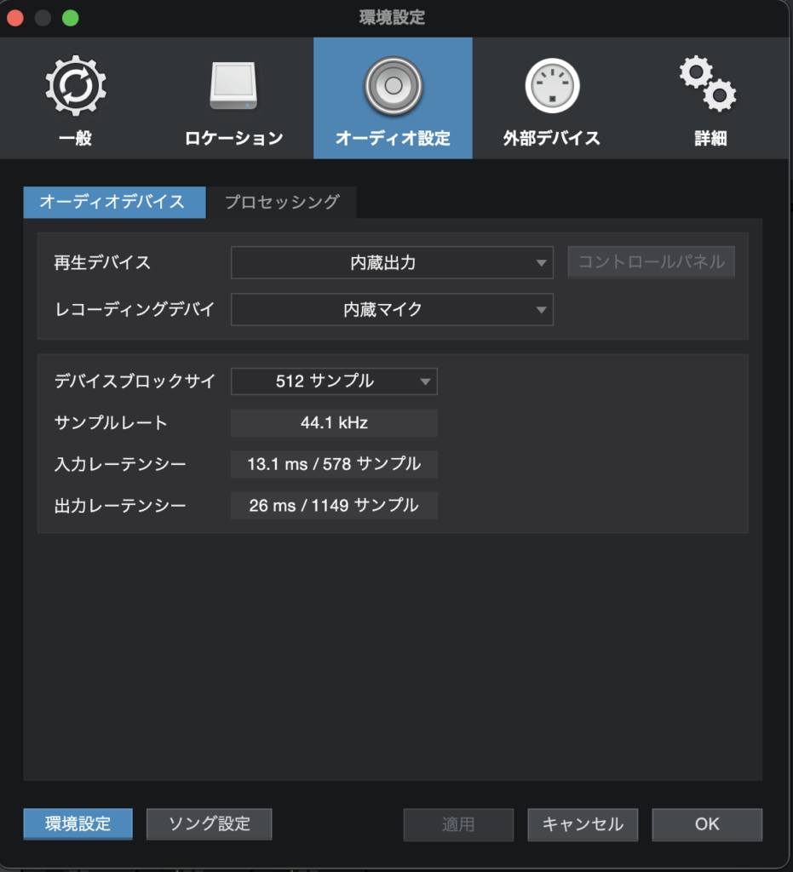Click the コントロールパネル button
Image resolution: width=793 pixels, height=872 pixels.
pyautogui.click(x=652, y=262)
